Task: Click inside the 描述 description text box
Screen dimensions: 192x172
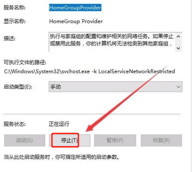Action: tap(112, 42)
